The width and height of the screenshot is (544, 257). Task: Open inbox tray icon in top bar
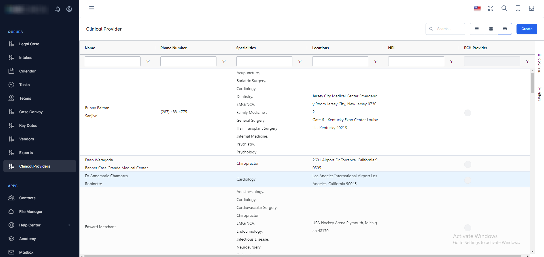point(532,8)
